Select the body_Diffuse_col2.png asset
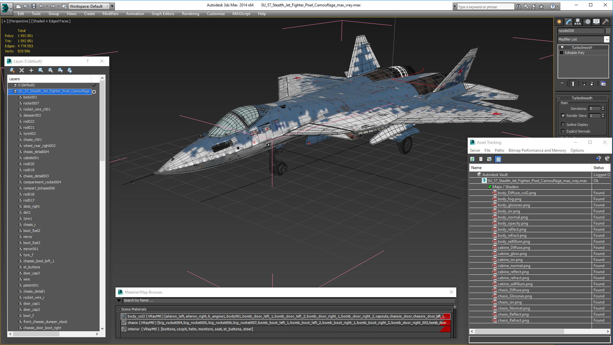Screen dimensions: 613x345 517,193
